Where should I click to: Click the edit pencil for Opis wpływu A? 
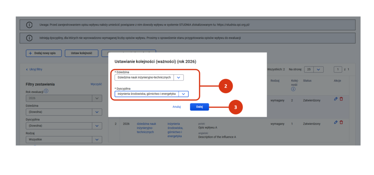pyautogui.click(x=336, y=122)
